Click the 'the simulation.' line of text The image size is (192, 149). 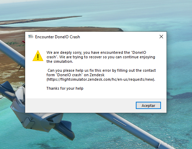click(x=60, y=61)
